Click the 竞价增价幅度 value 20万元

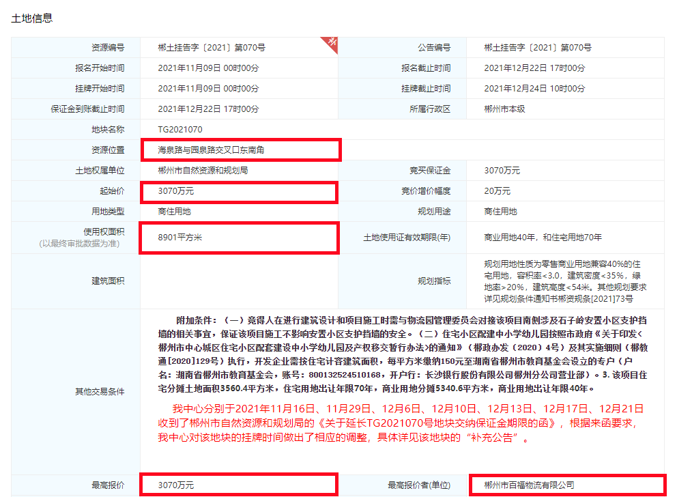[497, 191]
